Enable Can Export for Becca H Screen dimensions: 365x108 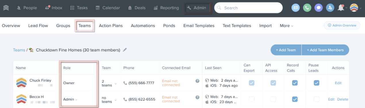251,99
